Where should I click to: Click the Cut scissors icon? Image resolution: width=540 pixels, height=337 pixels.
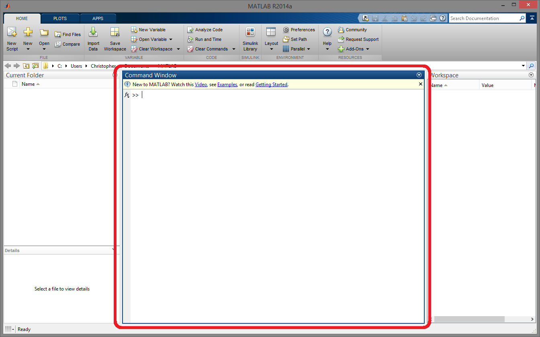(x=385, y=18)
